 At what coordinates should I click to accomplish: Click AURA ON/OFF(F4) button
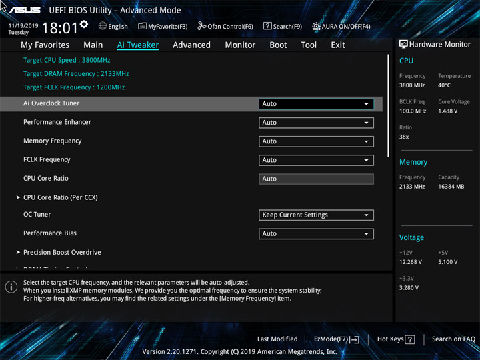point(341,26)
